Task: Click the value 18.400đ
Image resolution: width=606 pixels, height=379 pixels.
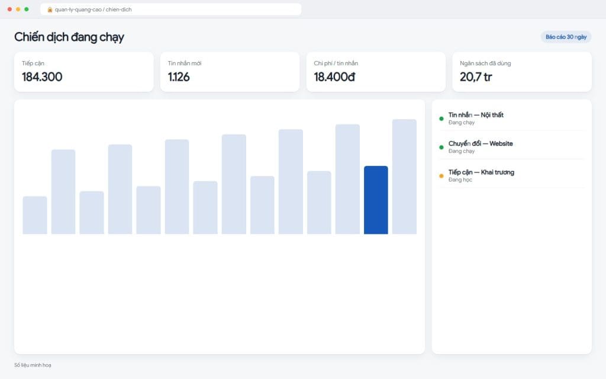Action: tap(334, 77)
